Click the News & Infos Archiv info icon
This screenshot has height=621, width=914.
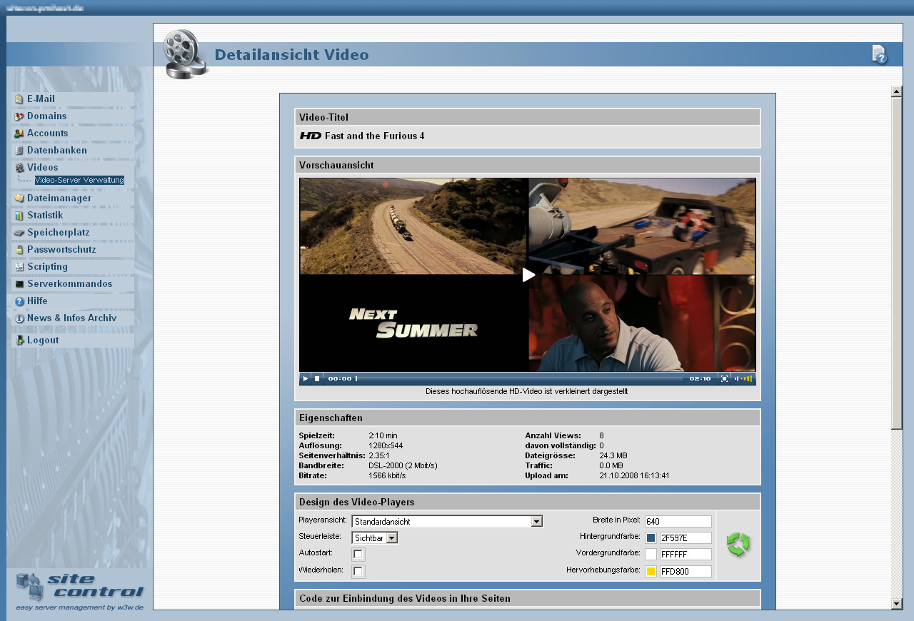coord(19,318)
